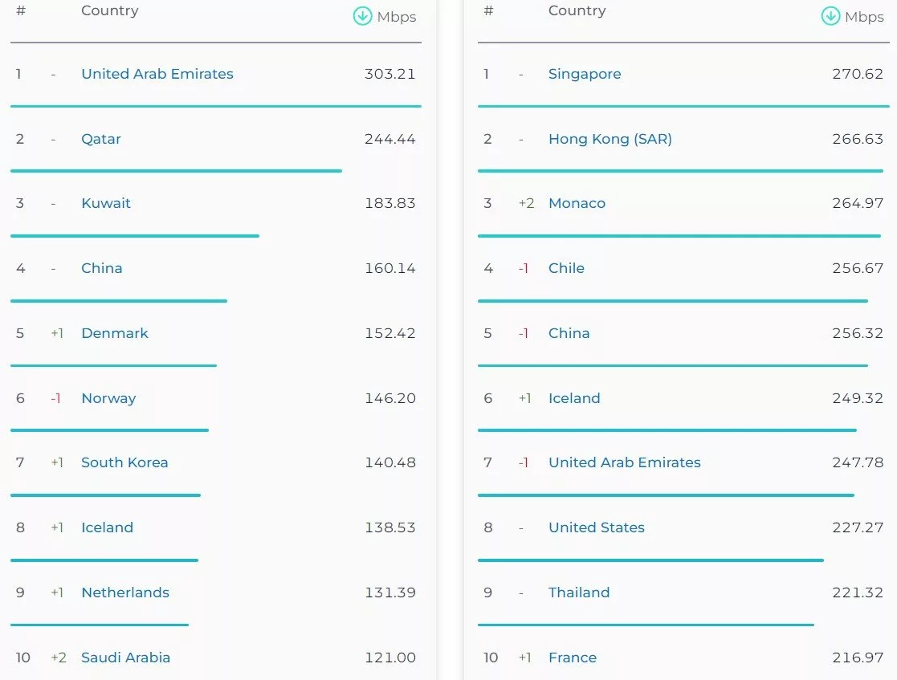This screenshot has height=680, width=897.
Task: Select the Chile country link
Action: (x=566, y=268)
